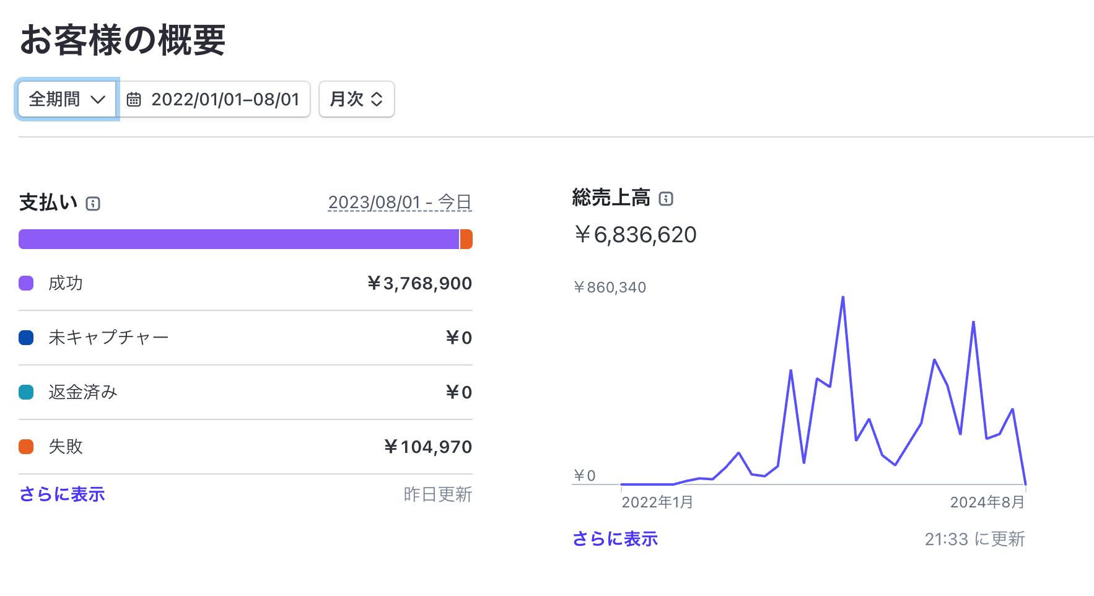Select the 失敗 ￥104,970 row
Viewport: 1094px width, 596px height.
coord(245,447)
